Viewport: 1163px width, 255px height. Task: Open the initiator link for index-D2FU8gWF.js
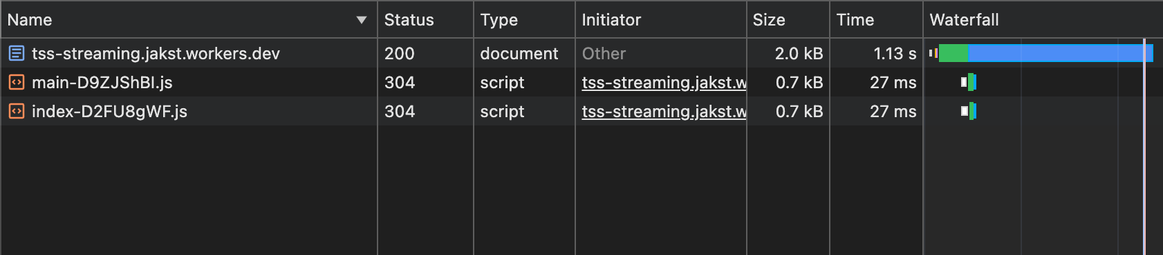click(x=664, y=112)
